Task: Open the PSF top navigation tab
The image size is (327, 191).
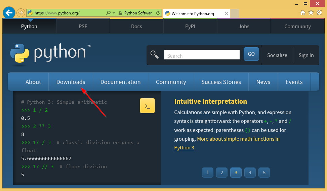Action: pos(83,26)
